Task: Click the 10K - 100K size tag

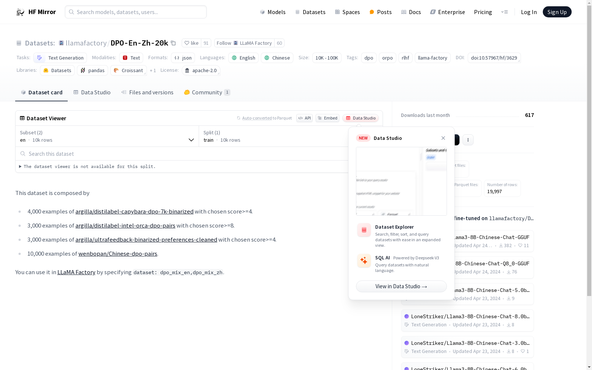Action: [327, 58]
